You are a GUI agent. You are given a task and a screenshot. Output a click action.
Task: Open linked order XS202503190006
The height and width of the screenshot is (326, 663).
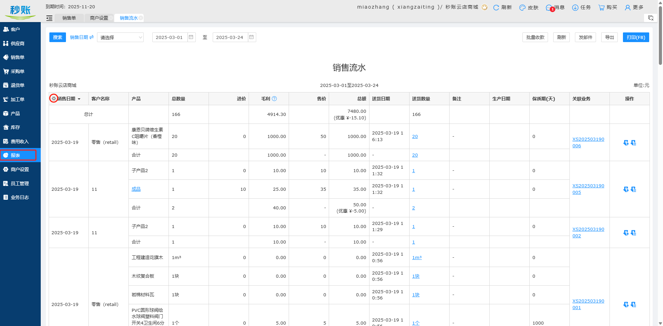click(588, 142)
